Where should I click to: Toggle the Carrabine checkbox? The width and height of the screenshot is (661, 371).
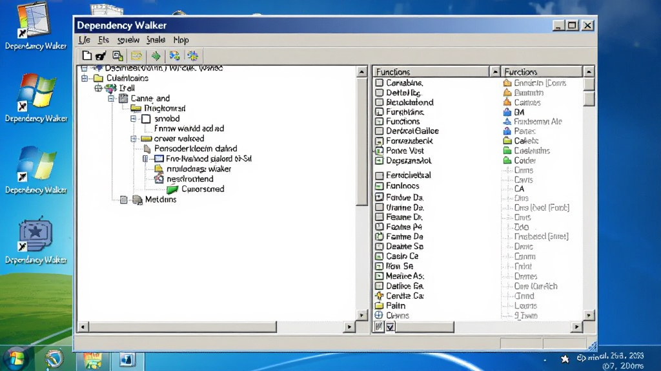coord(380,83)
